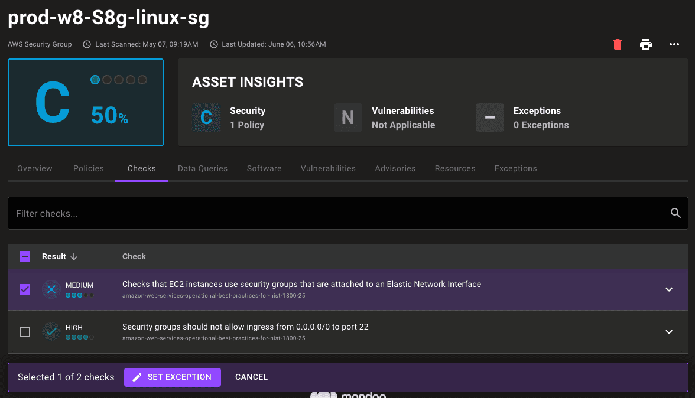Click the Exceptions dash badge
695x398 pixels.
tap(489, 118)
